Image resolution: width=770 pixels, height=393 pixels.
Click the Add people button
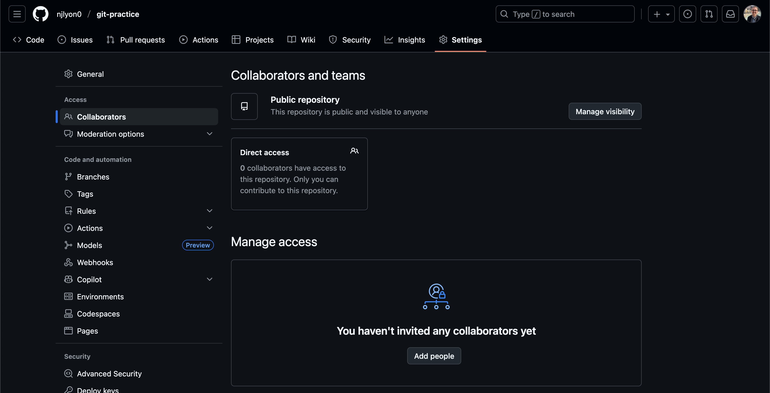[x=434, y=356]
